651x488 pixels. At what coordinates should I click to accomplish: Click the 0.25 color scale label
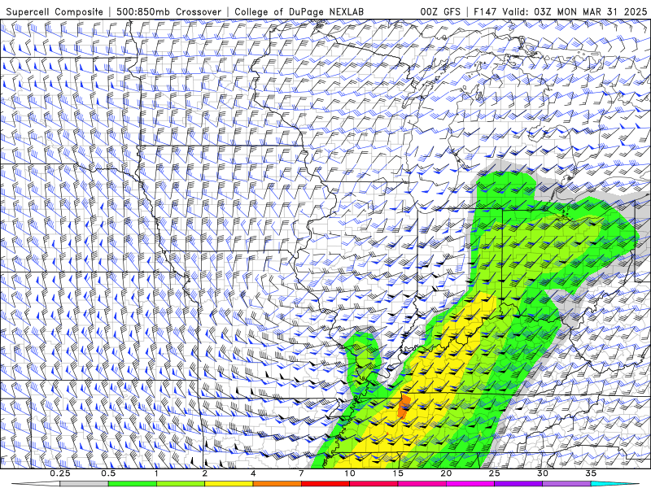60,473
